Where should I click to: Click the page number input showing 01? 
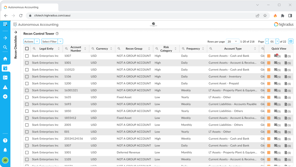coord(272,41)
